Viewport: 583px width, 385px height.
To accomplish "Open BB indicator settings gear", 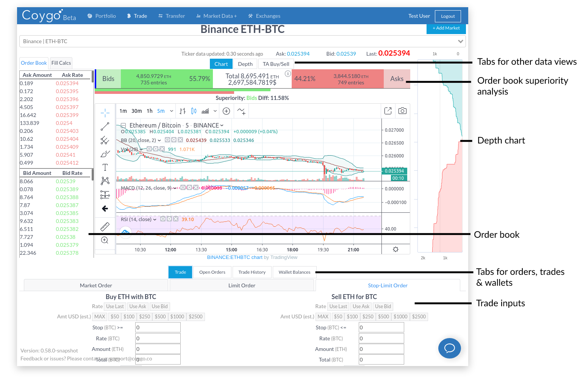I will [174, 140].
